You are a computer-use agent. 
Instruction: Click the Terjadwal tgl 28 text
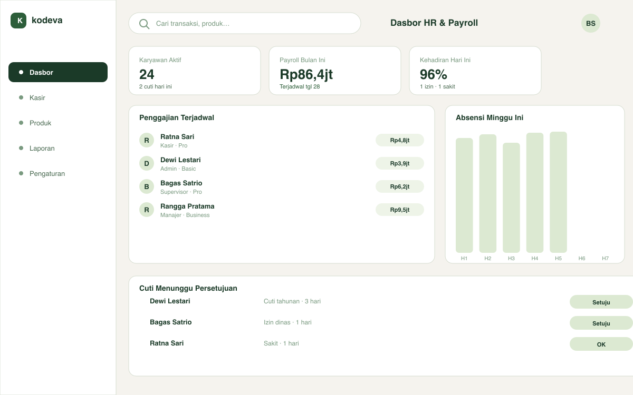pos(300,86)
